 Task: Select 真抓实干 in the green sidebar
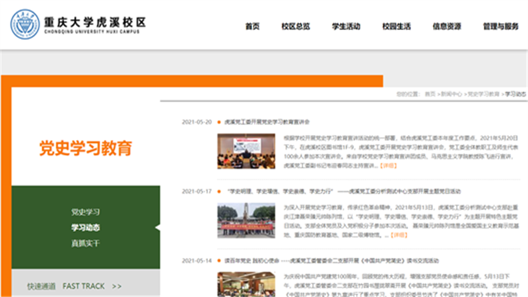pyautogui.click(x=86, y=243)
